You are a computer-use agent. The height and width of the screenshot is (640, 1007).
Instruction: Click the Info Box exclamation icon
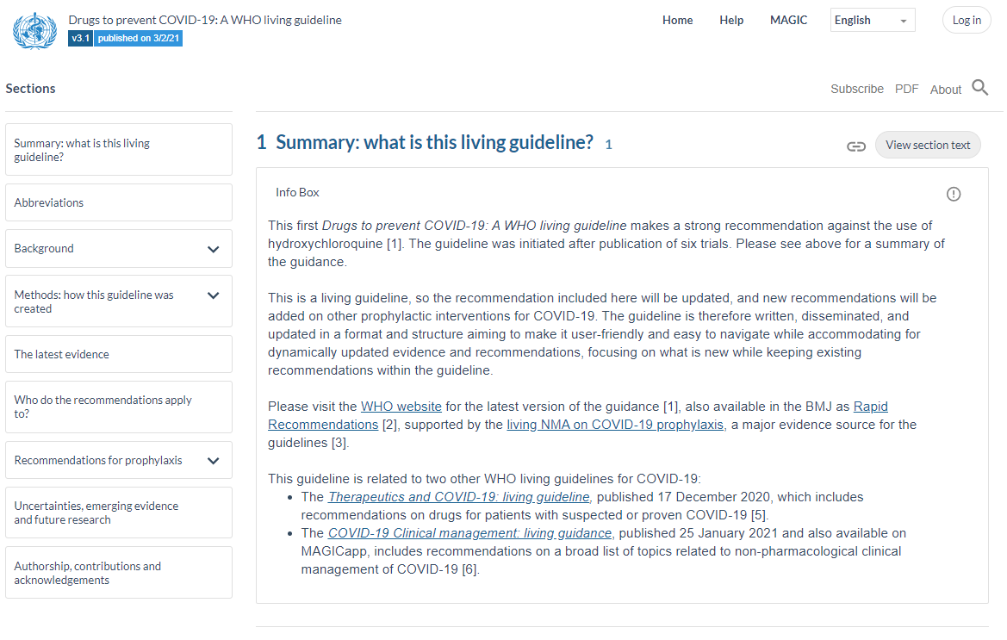click(953, 194)
